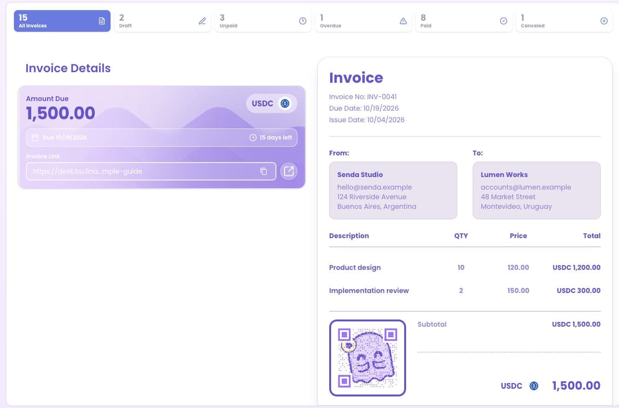The image size is (619, 408).
Task: Open invoice link in new window icon
Action: coord(289,171)
